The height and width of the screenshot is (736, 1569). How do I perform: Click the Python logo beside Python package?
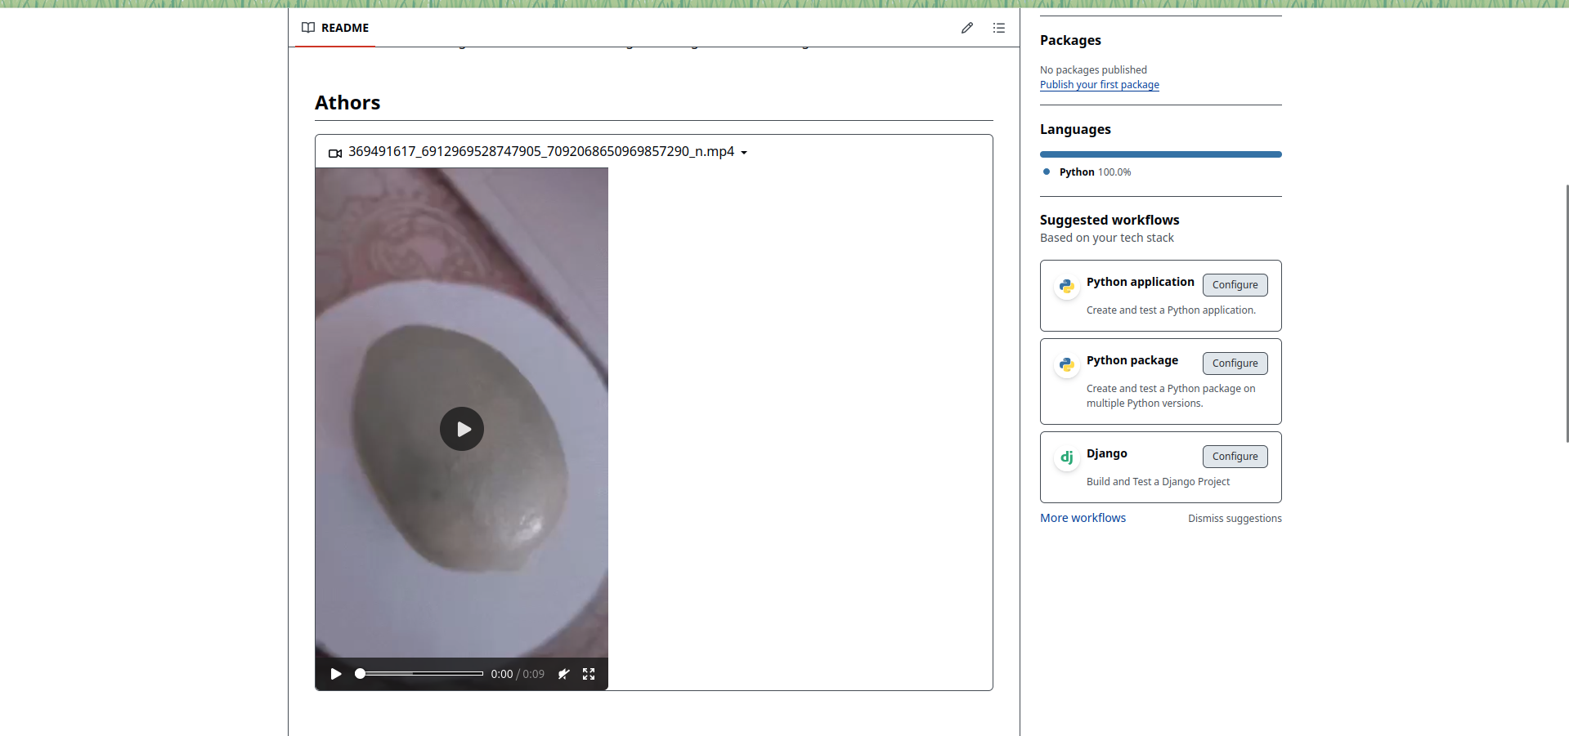click(1066, 364)
